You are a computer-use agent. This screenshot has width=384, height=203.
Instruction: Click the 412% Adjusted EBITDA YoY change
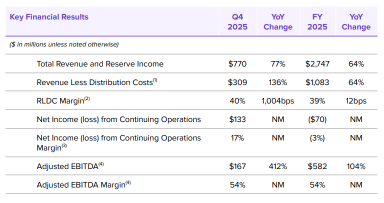click(x=278, y=166)
